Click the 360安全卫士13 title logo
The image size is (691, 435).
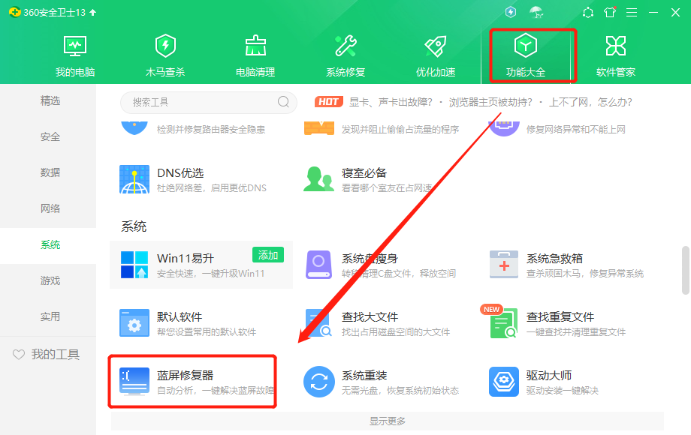(x=14, y=12)
